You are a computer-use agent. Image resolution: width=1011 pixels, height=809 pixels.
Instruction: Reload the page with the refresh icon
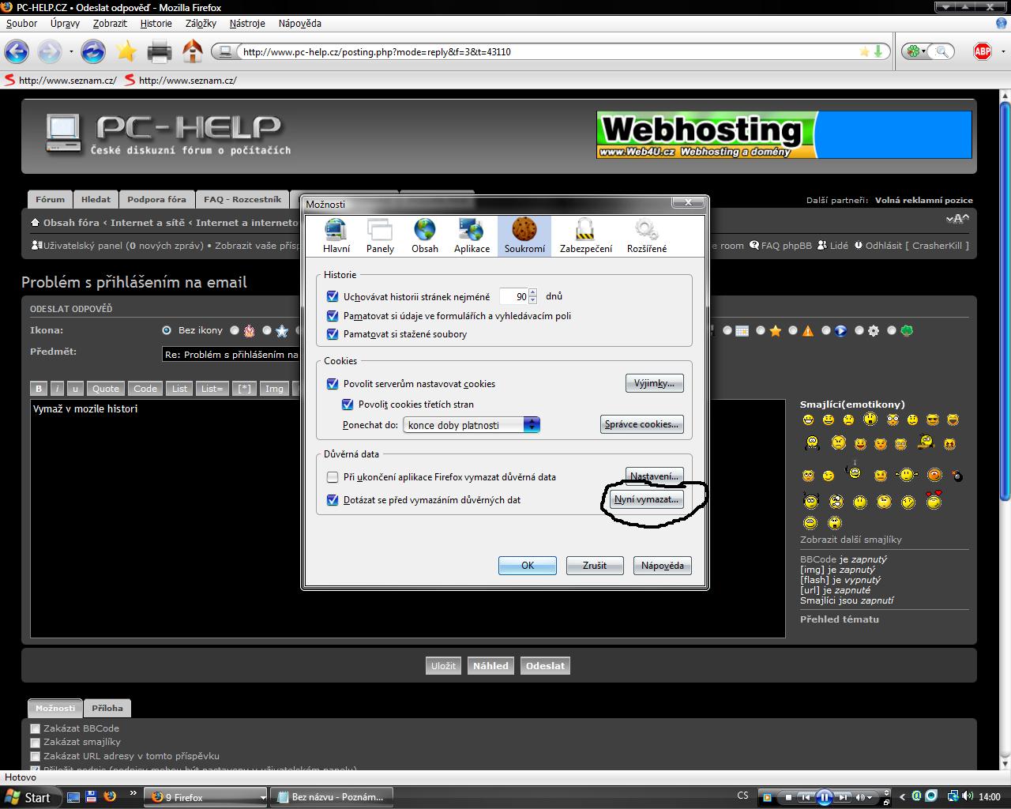point(93,52)
